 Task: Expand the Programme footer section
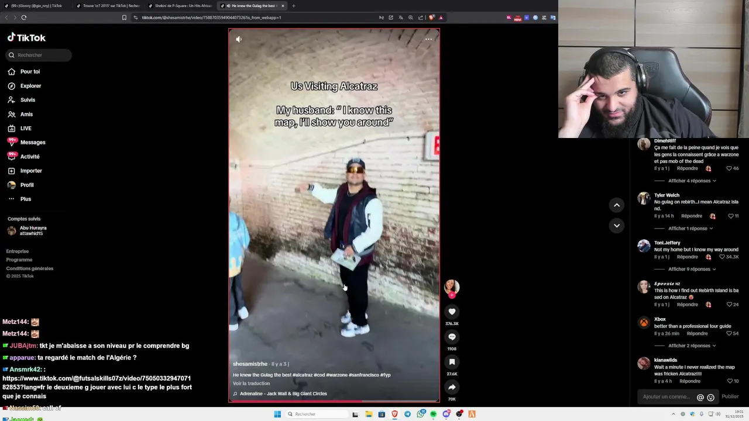19,260
